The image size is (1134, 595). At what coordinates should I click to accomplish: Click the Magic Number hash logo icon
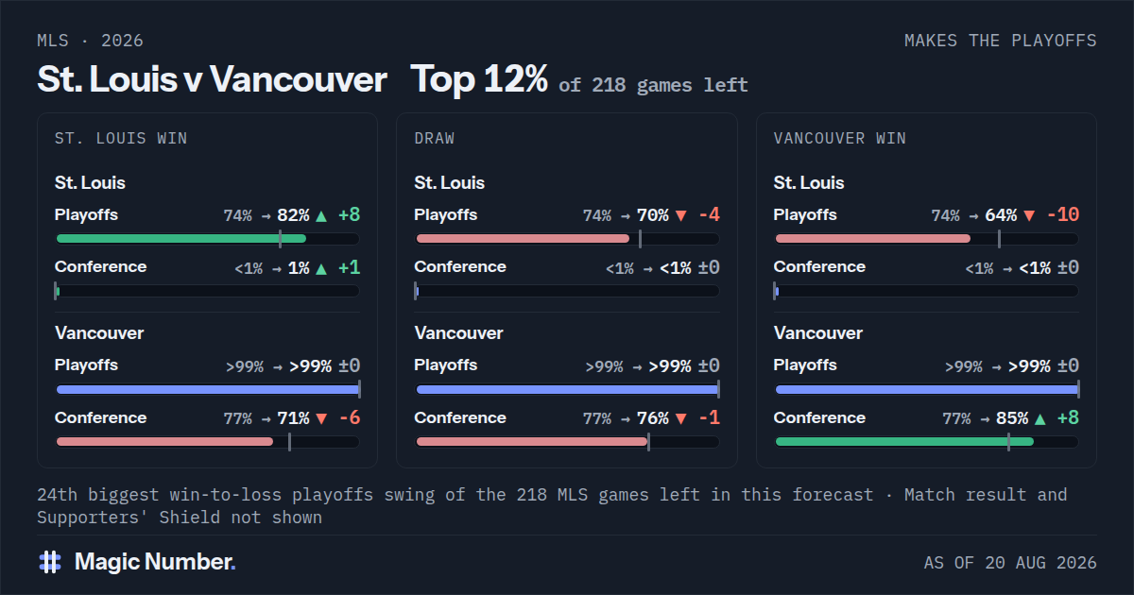click(x=50, y=562)
